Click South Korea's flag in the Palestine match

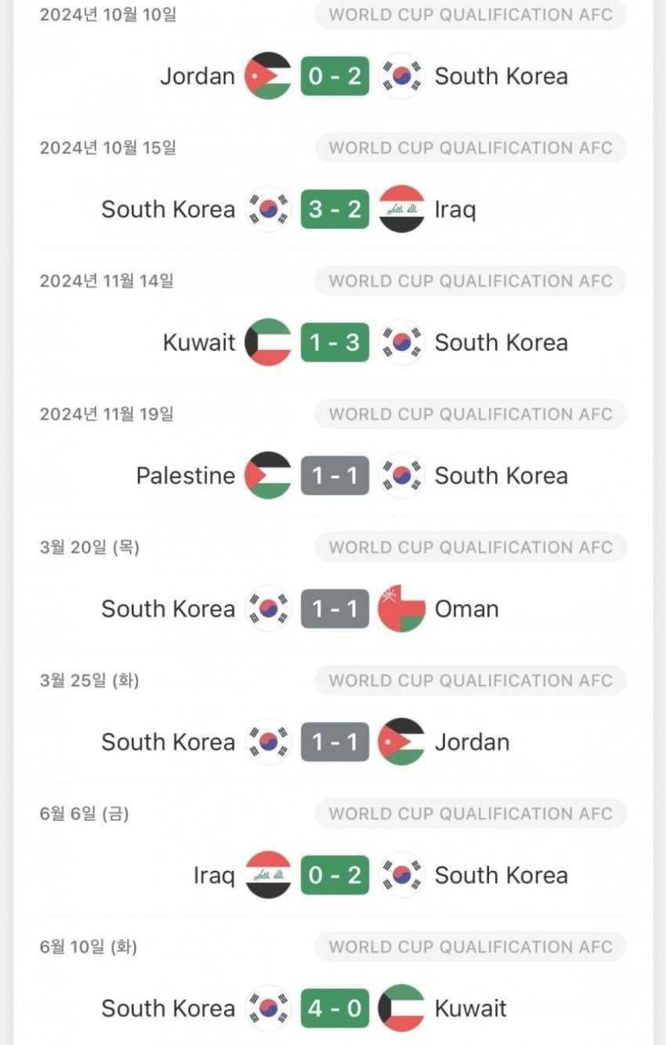[x=402, y=476]
